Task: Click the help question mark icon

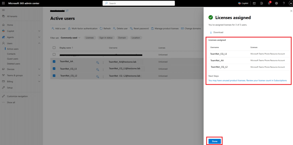Action: [x=284, y=3]
